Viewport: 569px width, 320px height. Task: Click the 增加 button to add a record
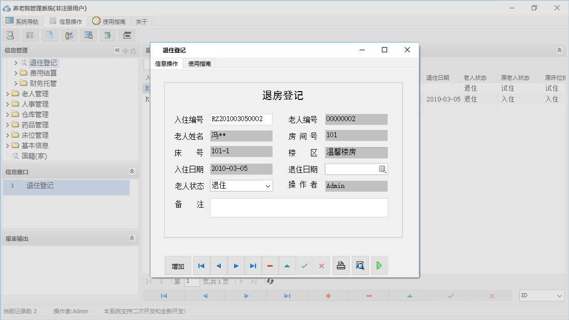point(178,265)
